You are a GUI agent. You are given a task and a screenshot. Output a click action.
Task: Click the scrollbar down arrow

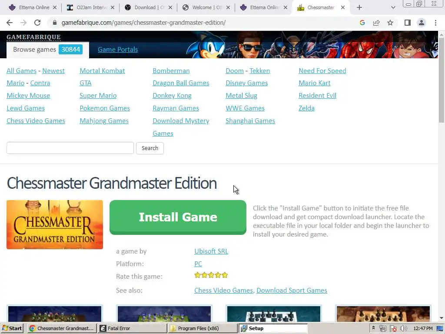pyautogui.click(x=442, y=318)
